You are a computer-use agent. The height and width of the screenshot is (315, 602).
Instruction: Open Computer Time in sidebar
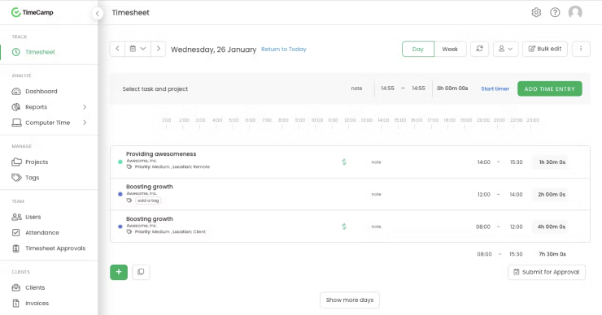click(x=48, y=123)
